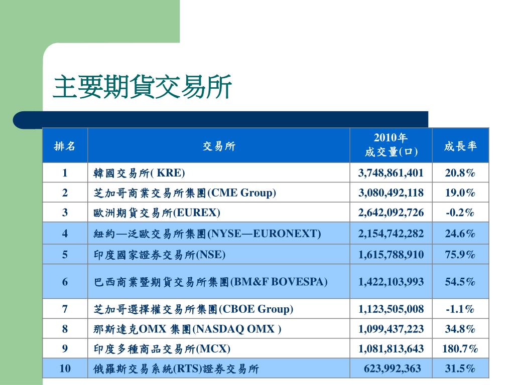Click rank number 9 in the MCX row
Screen dimensions: 514x385
[x=65, y=349]
